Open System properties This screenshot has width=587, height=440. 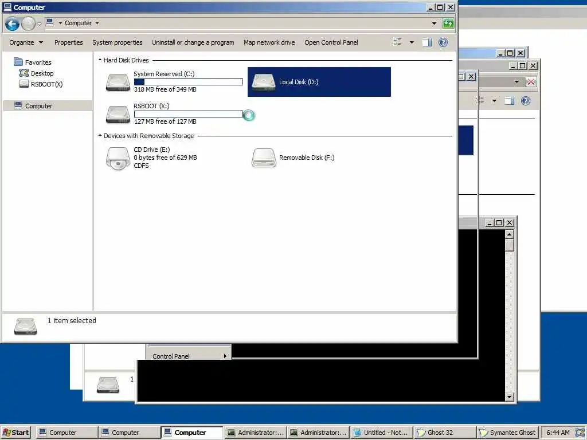117,42
